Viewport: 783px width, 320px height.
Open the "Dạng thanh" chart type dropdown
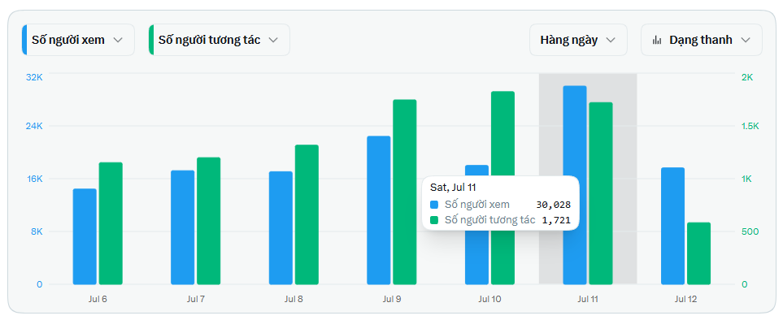(702, 40)
